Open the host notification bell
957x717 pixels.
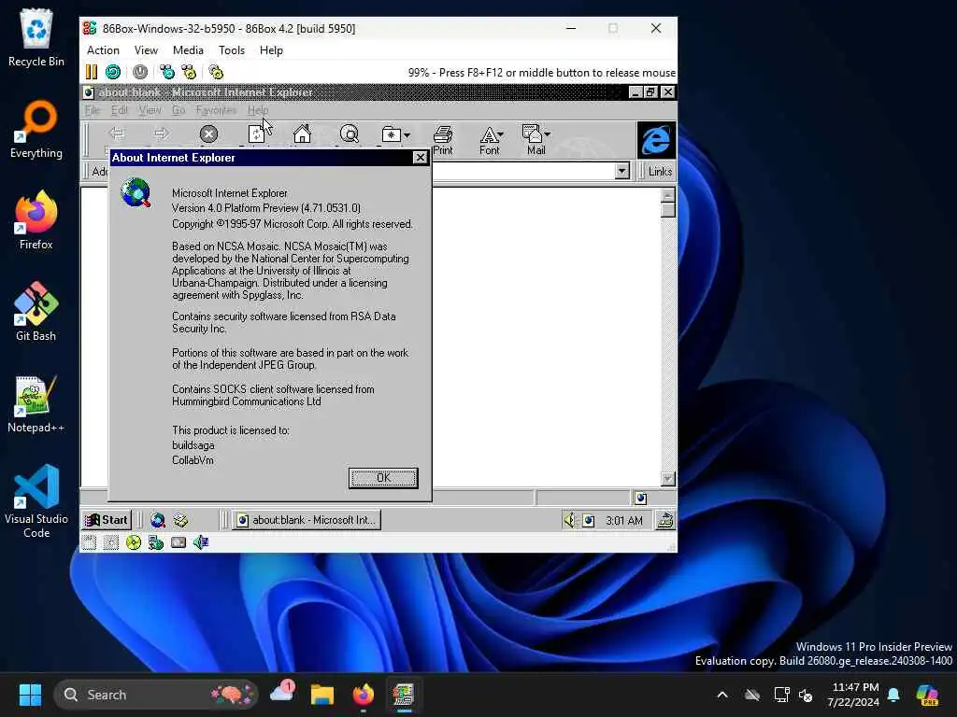click(893, 695)
